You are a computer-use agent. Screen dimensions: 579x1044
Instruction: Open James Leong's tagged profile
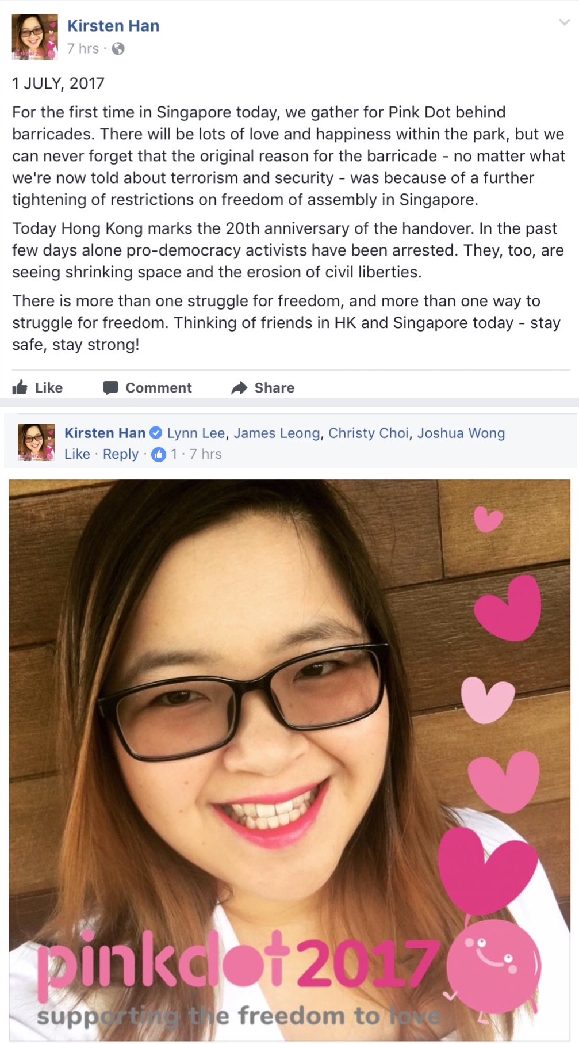pos(277,433)
